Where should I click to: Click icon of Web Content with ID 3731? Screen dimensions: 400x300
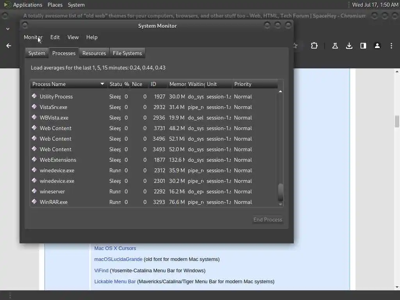click(34, 128)
